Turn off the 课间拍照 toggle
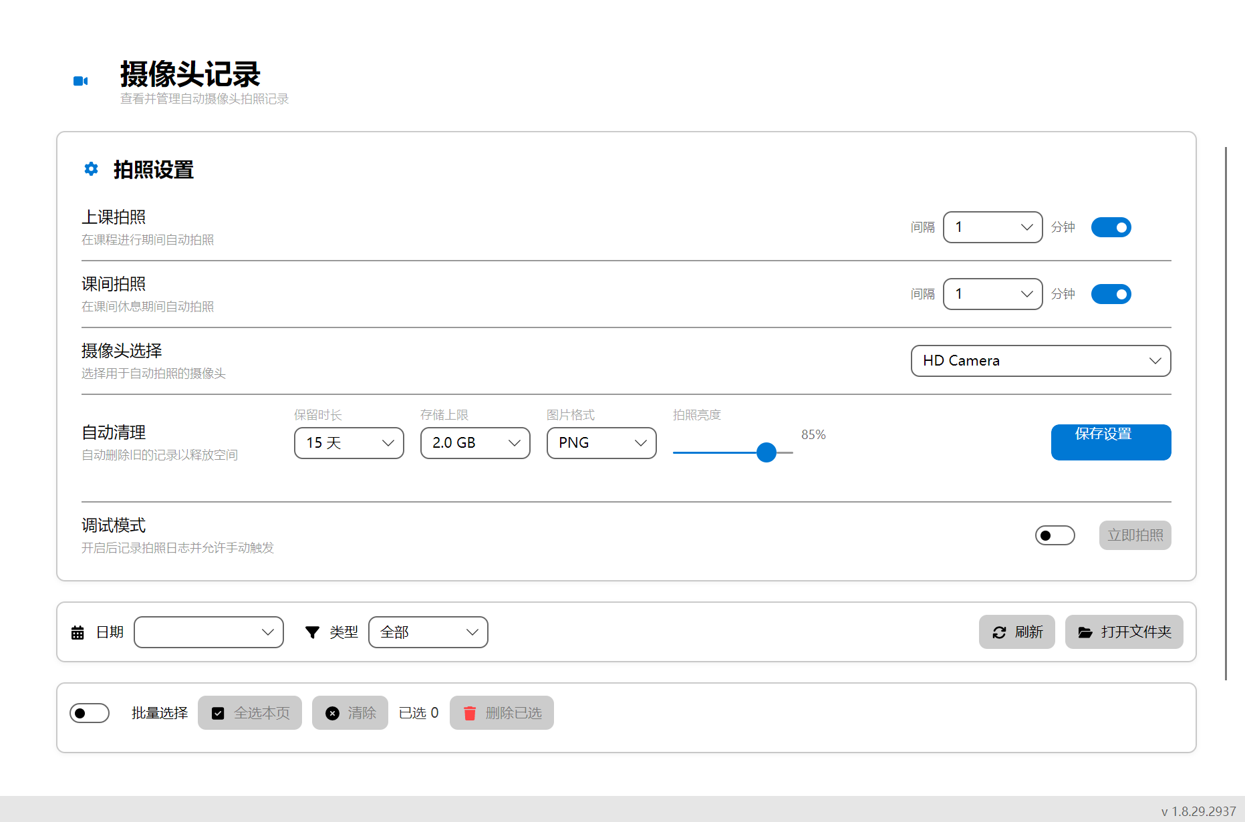 (x=1111, y=294)
